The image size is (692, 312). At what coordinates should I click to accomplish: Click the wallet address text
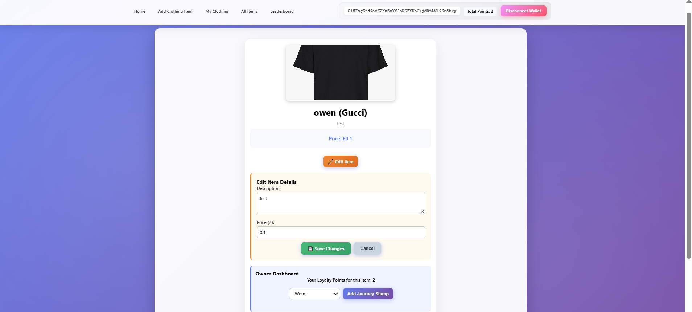click(402, 11)
